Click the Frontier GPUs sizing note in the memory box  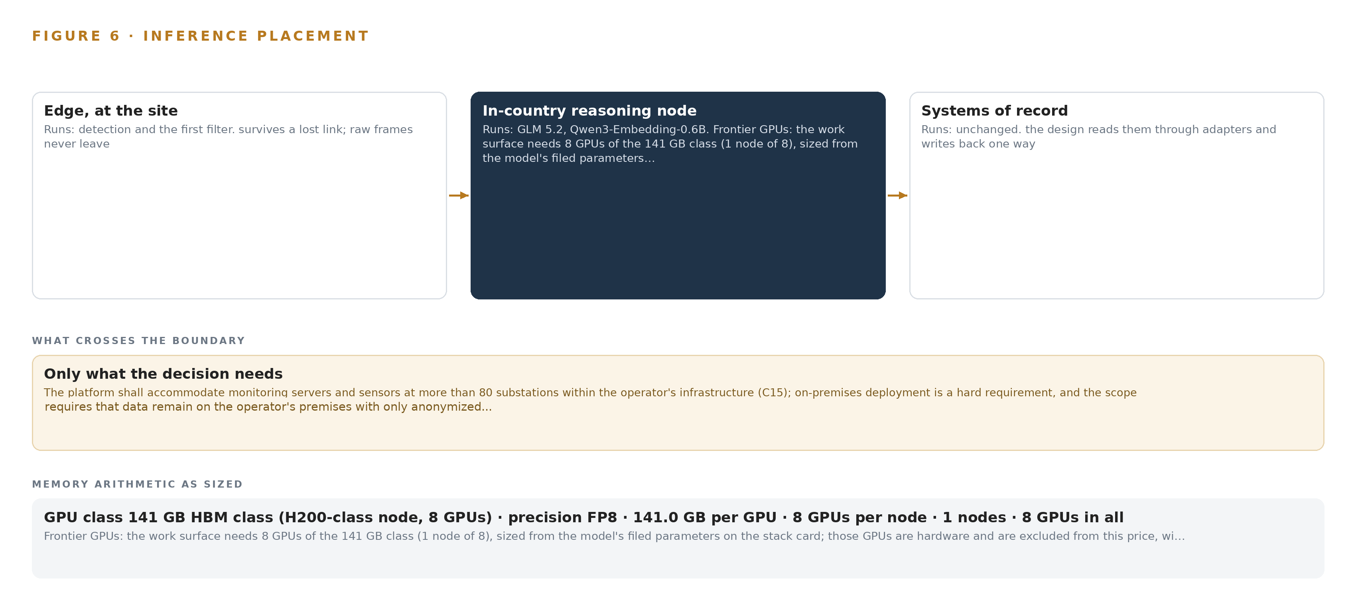(x=614, y=536)
